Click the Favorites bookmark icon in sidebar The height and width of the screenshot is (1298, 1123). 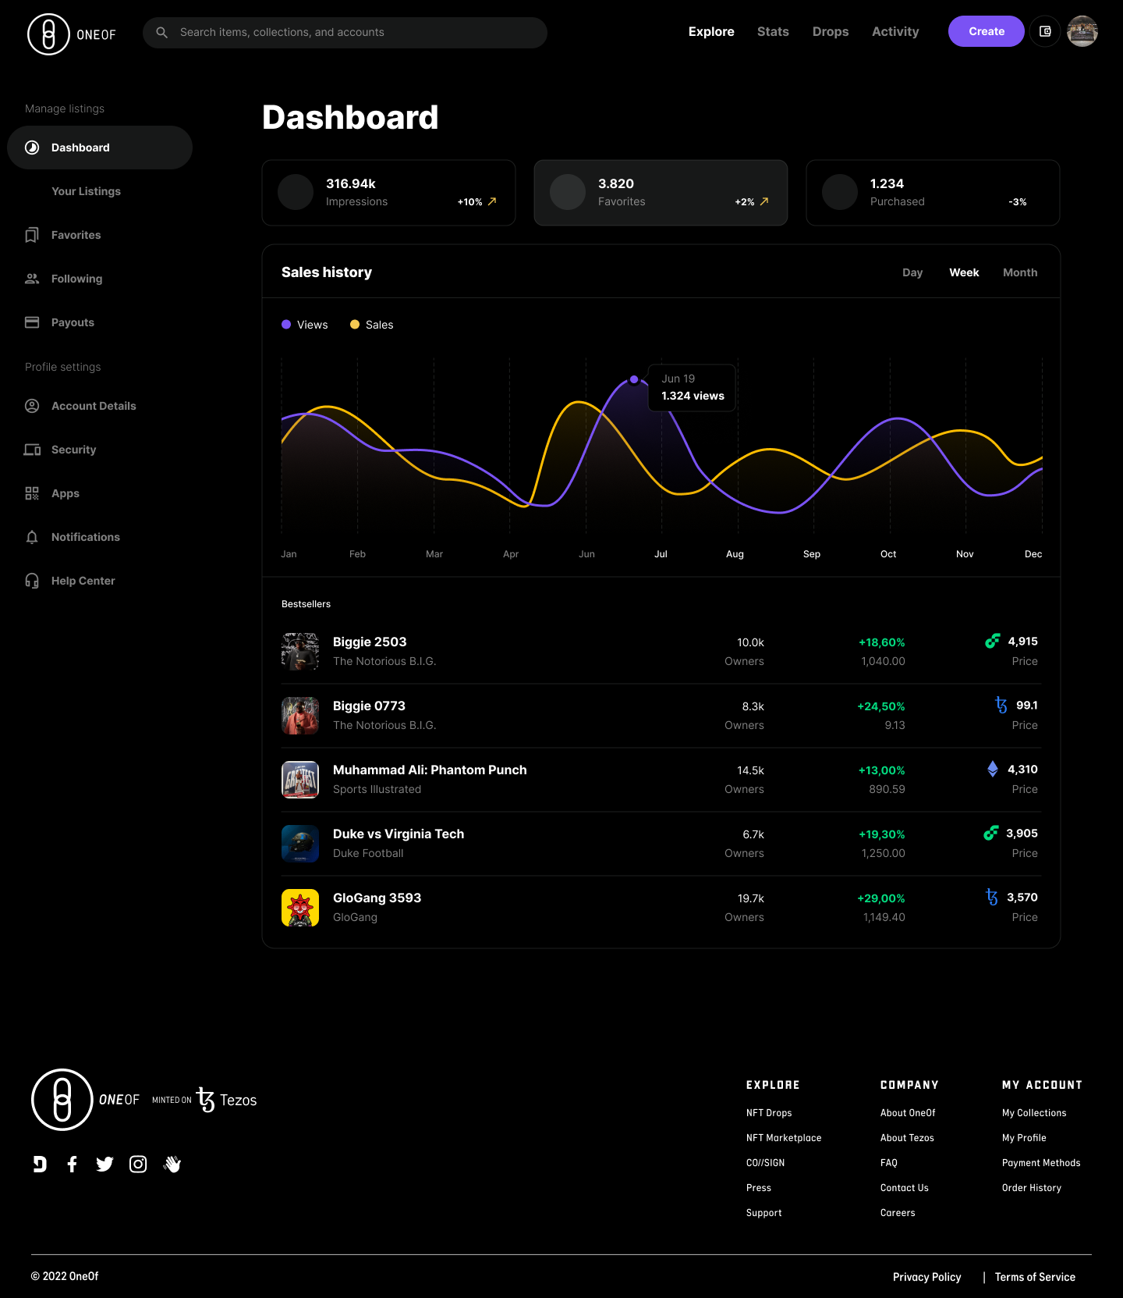point(32,235)
